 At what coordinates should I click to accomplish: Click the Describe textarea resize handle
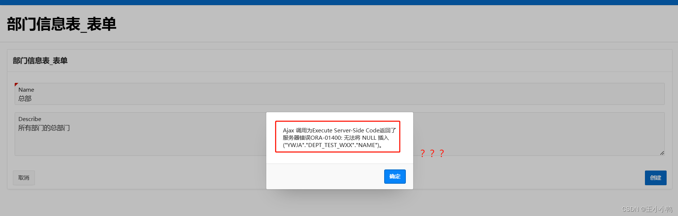click(x=662, y=153)
